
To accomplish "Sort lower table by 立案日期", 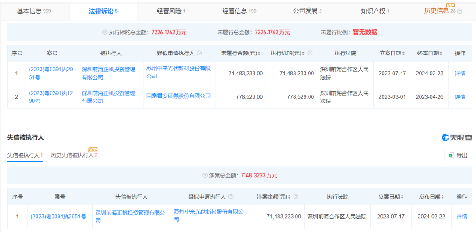I will [x=402, y=197].
